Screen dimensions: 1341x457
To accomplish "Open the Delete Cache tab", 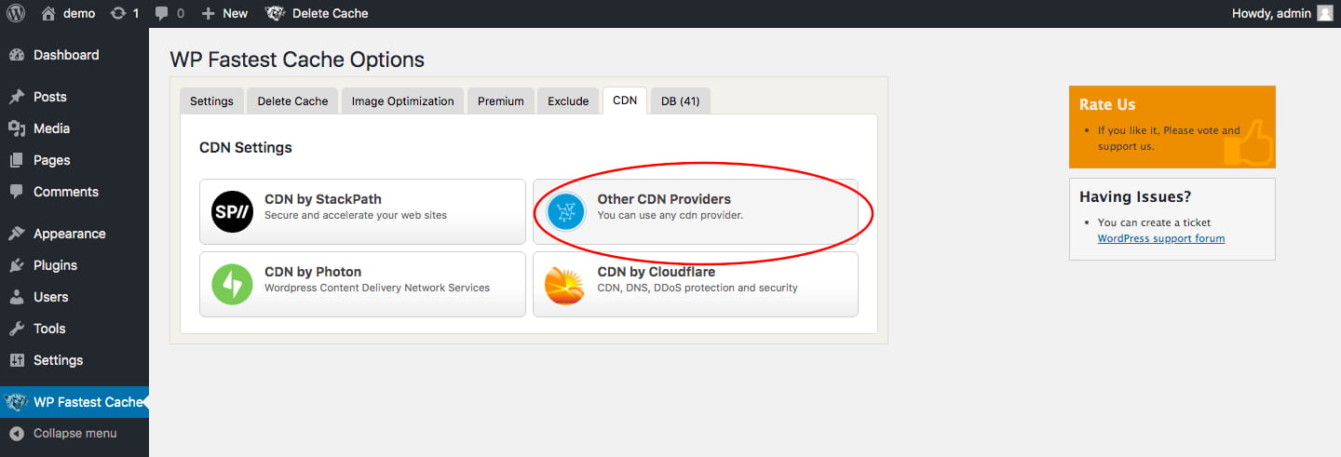I will coord(292,101).
